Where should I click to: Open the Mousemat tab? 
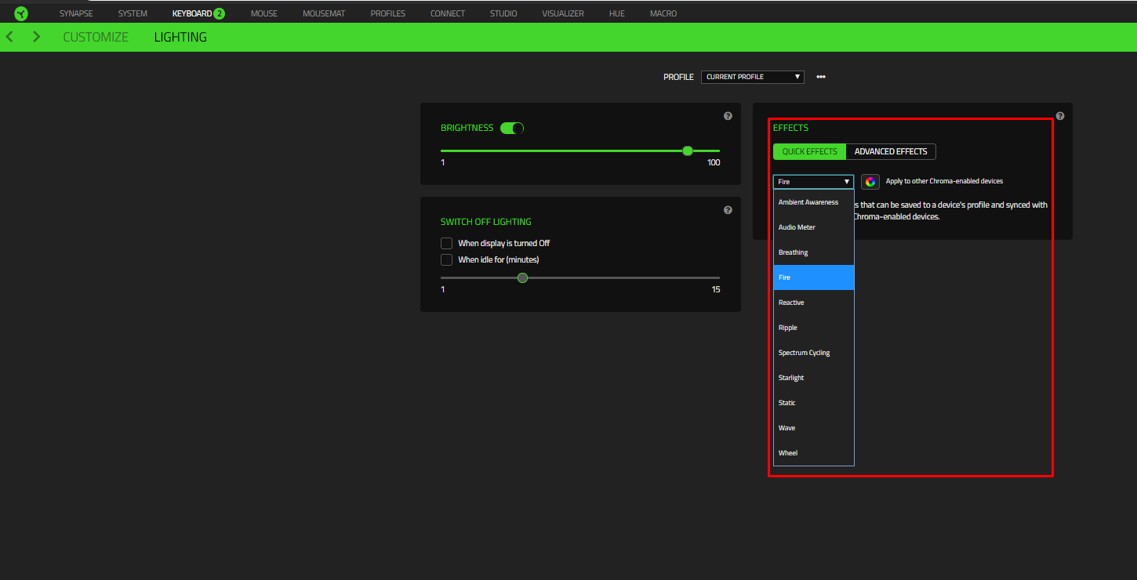click(324, 13)
